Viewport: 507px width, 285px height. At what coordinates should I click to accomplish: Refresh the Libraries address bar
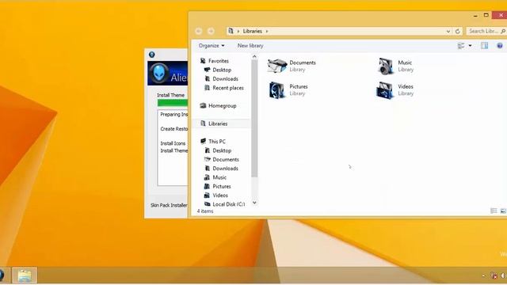click(458, 32)
